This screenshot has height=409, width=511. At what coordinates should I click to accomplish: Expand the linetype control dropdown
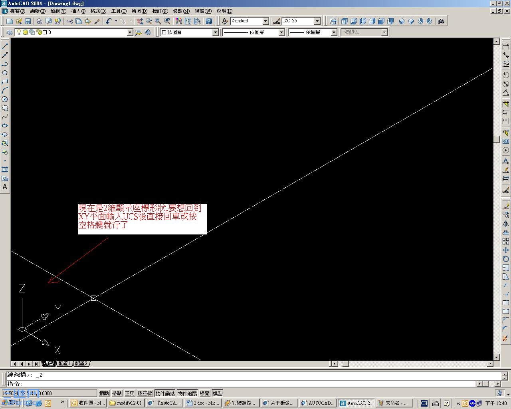click(281, 32)
